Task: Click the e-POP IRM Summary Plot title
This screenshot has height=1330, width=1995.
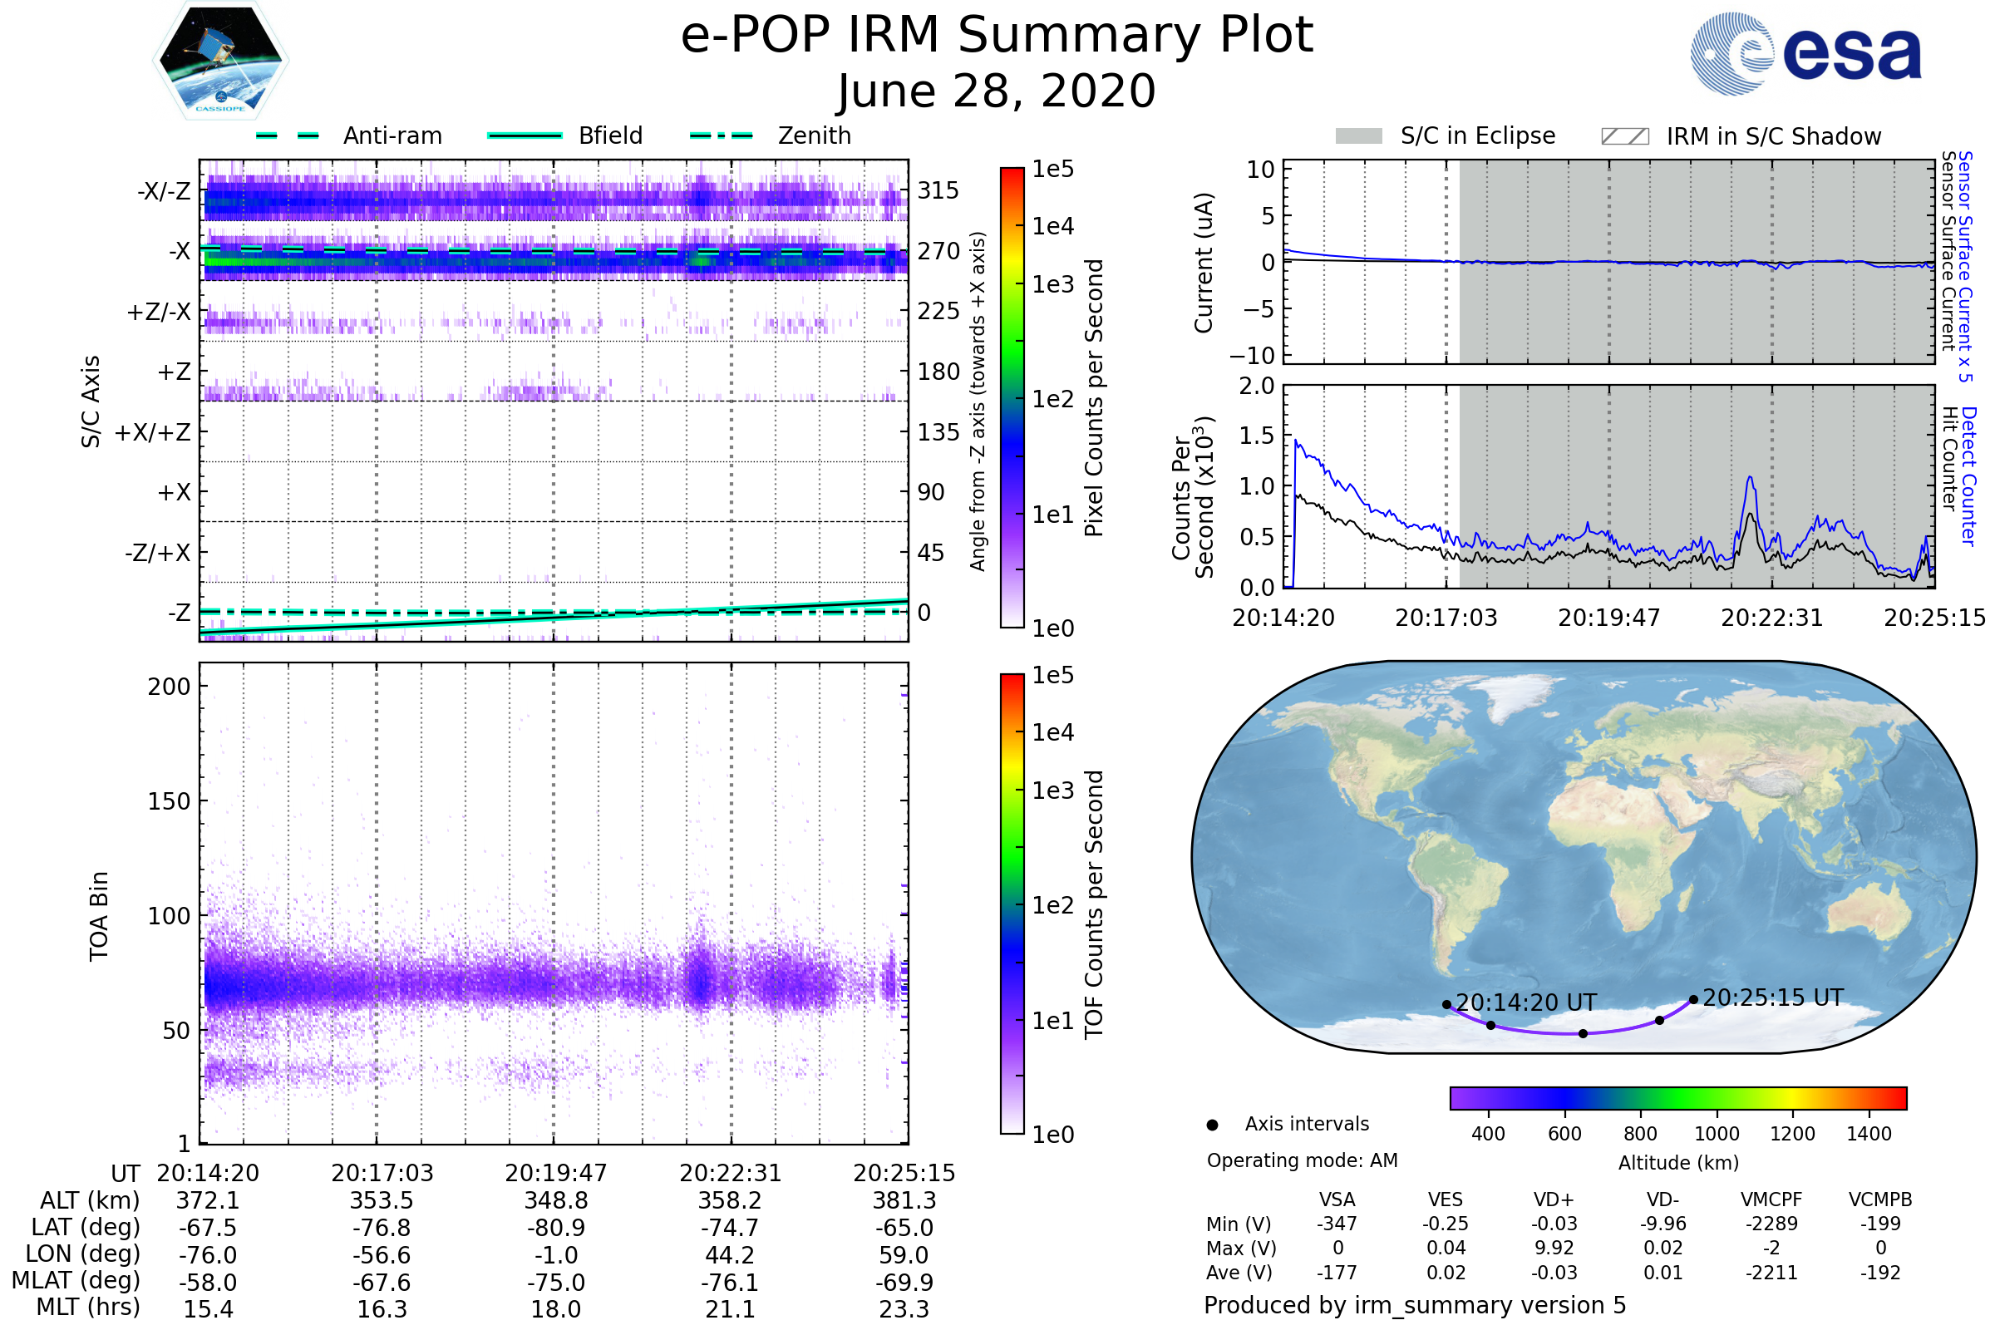Action: coord(997,36)
